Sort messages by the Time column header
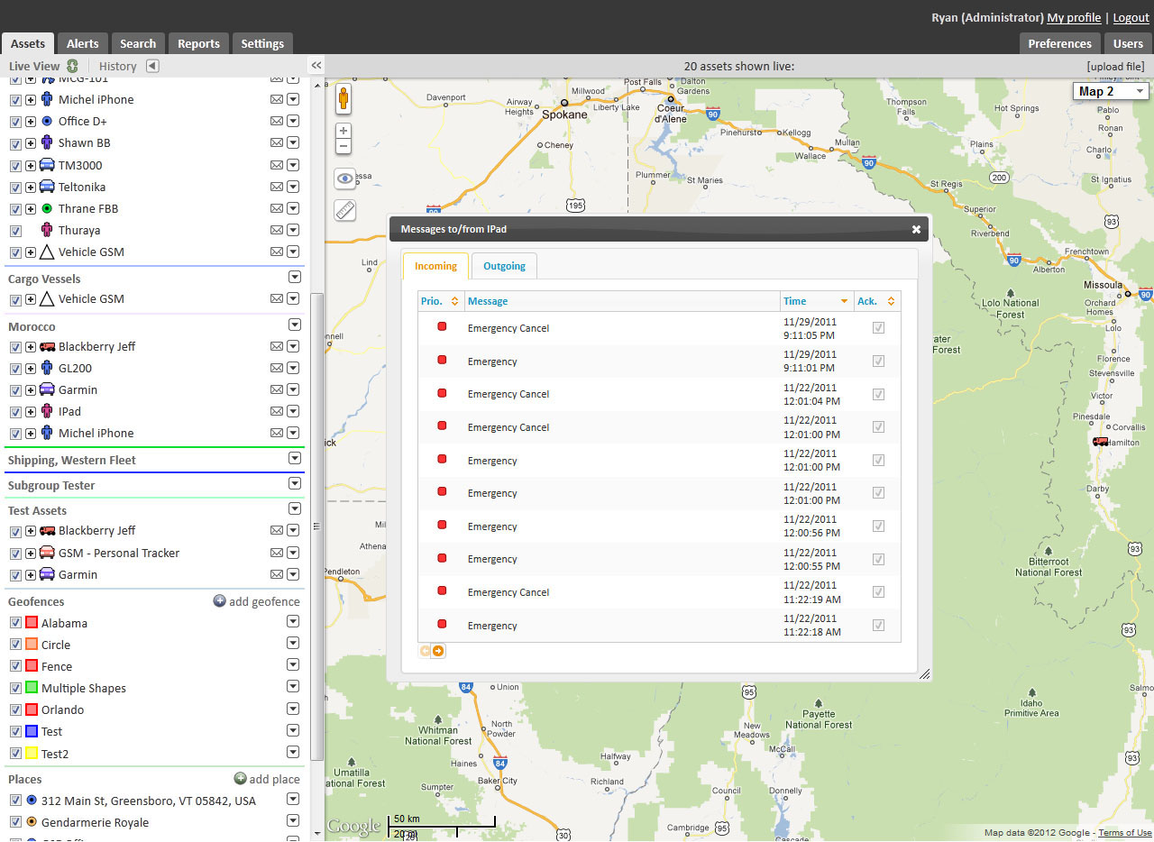 795,301
